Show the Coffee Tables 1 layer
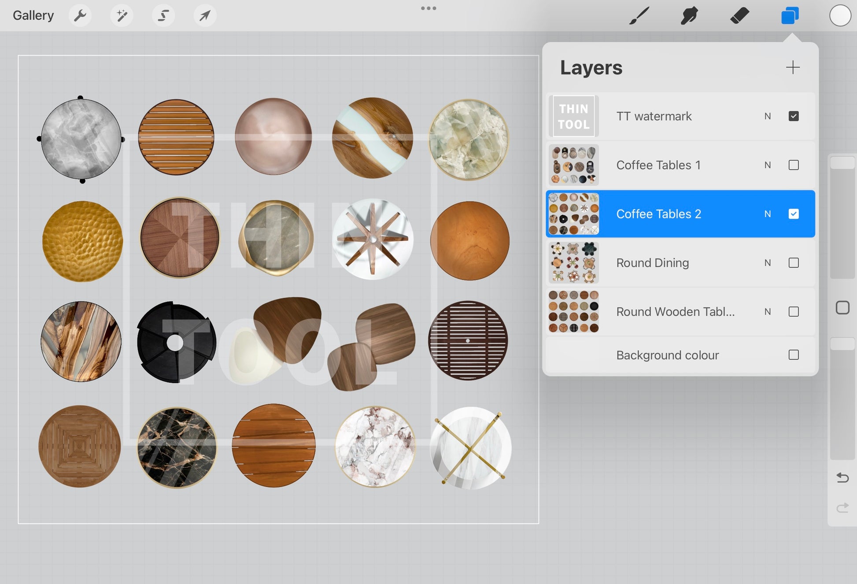857x584 pixels. pos(794,165)
